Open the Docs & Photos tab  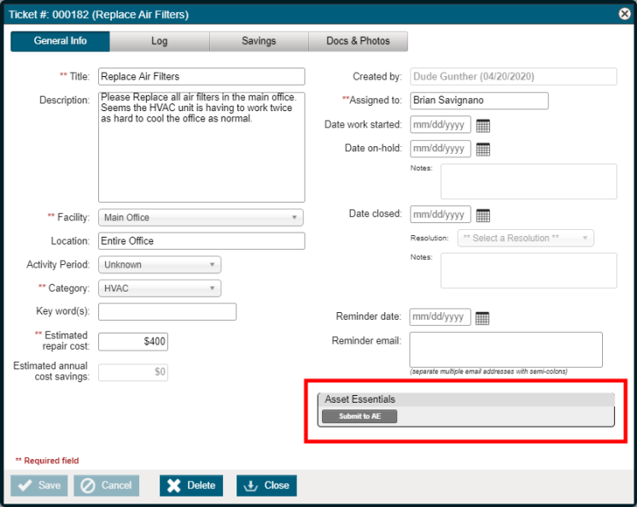point(358,41)
